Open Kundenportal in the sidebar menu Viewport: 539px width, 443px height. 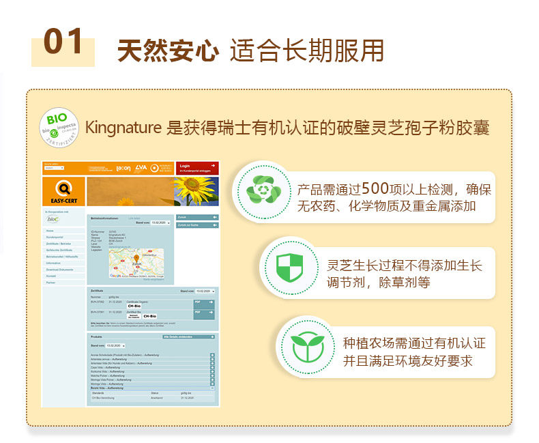[x=63, y=238]
